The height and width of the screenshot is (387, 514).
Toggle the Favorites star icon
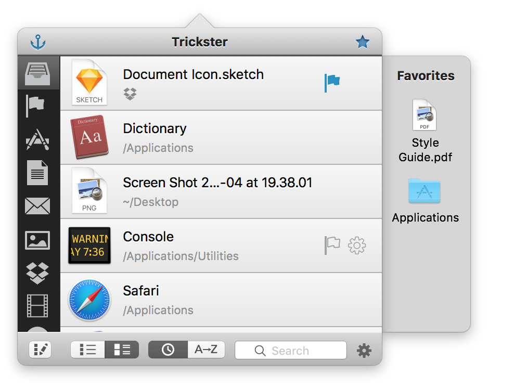(363, 42)
